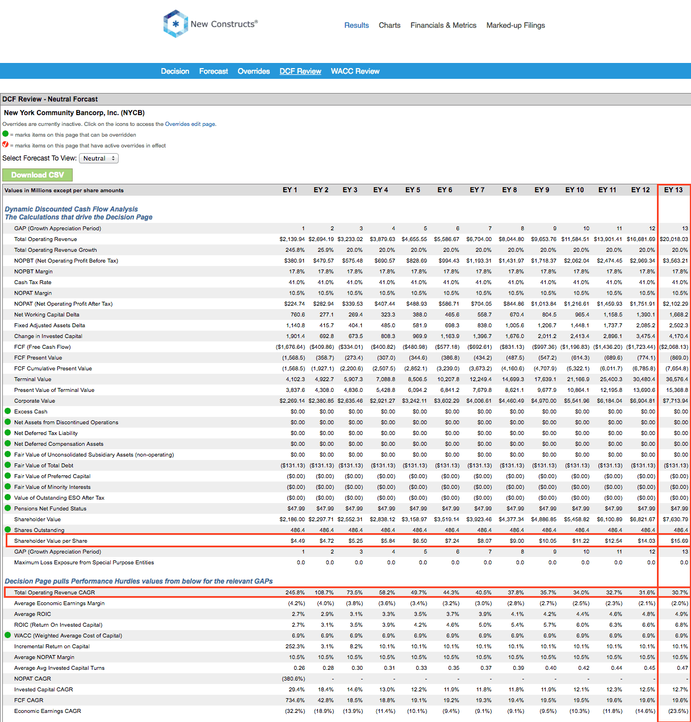Click the $20,018.03 Total Operating Revenue value
The height and width of the screenshot is (722, 691).
point(673,239)
